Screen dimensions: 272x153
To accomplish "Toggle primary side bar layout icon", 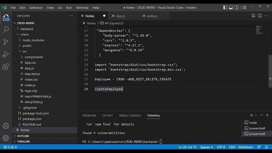I will pos(225,8).
